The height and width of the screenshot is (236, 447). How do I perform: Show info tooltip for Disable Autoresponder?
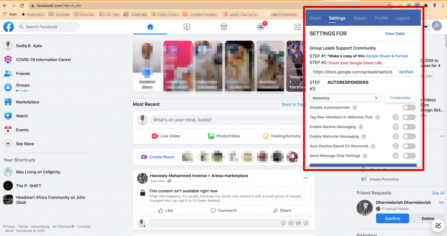tap(354, 107)
